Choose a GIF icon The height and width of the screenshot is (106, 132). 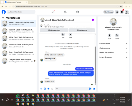[x=52, y=89]
